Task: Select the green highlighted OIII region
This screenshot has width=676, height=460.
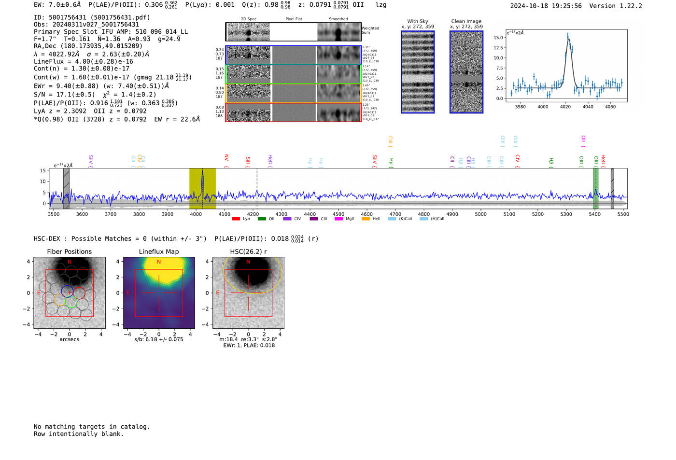Action: point(596,189)
